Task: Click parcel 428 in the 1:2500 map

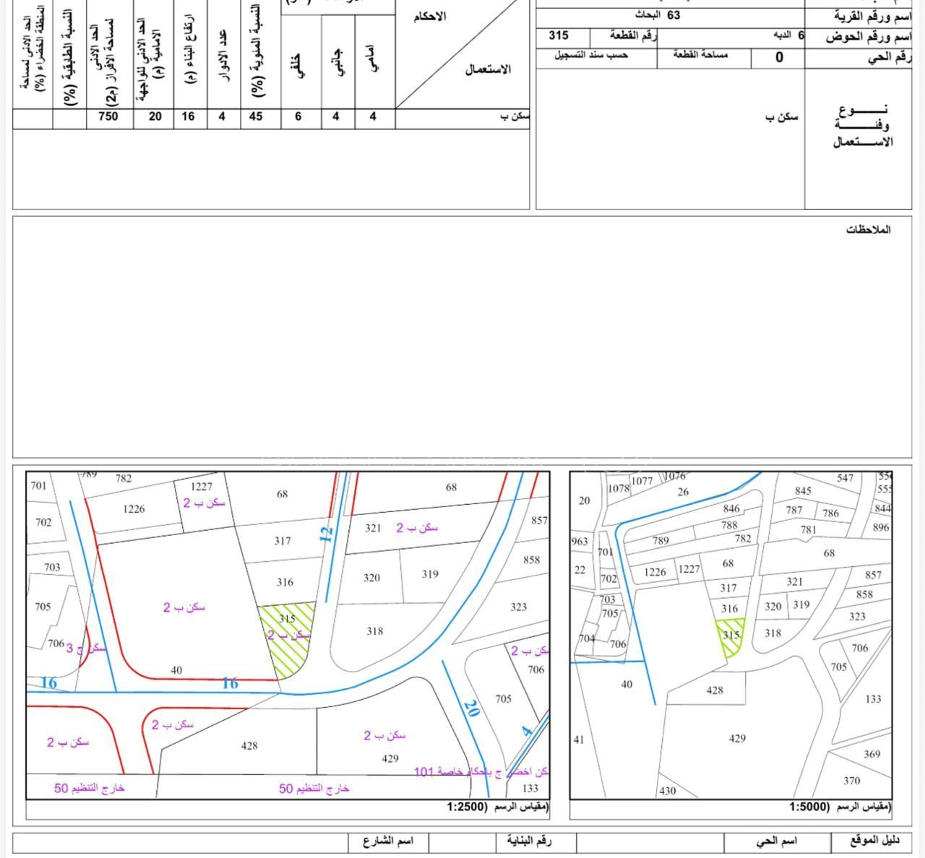Action: click(x=249, y=746)
